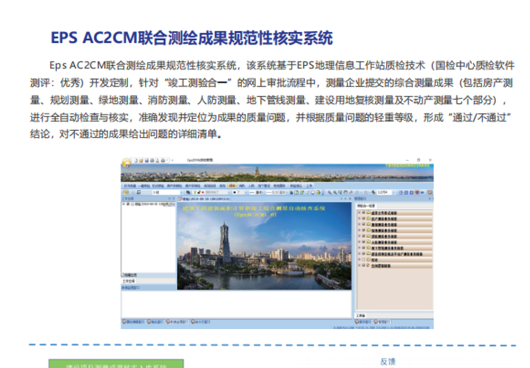Click the 地下管线测量成果核查 row label
This screenshot has height=368, width=530.
coord(387,248)
